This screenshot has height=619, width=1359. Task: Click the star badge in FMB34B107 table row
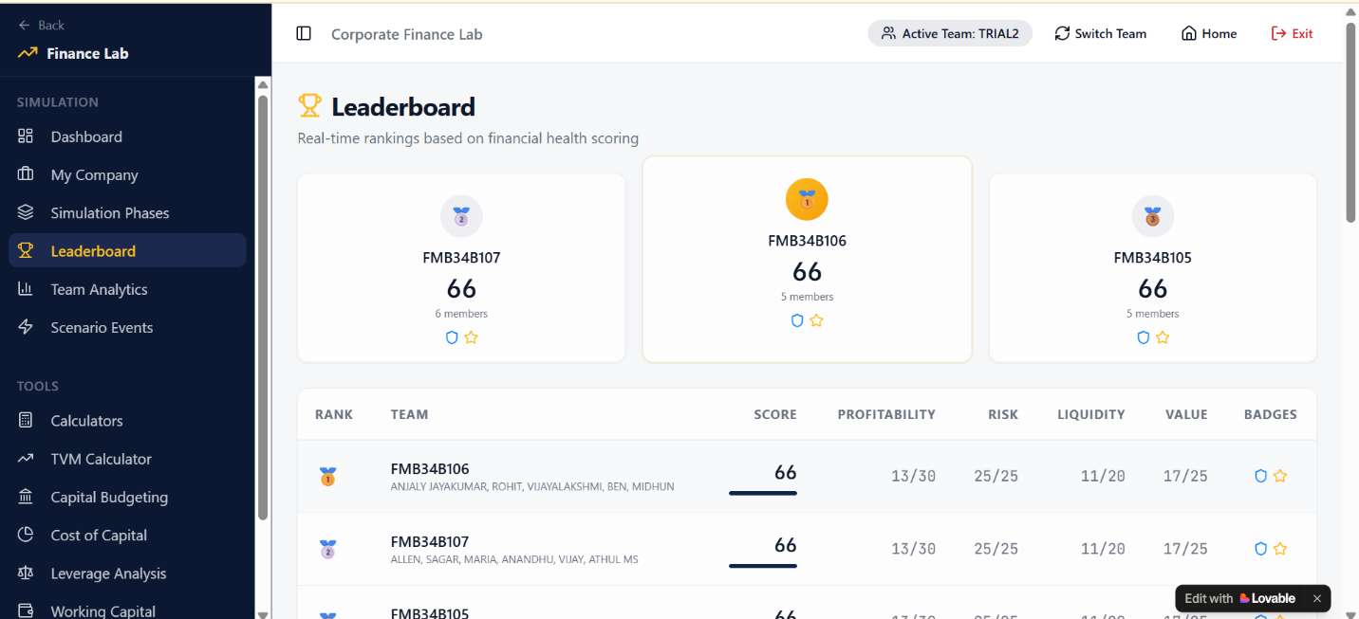pyautogui.click(x=1280, y=549)
